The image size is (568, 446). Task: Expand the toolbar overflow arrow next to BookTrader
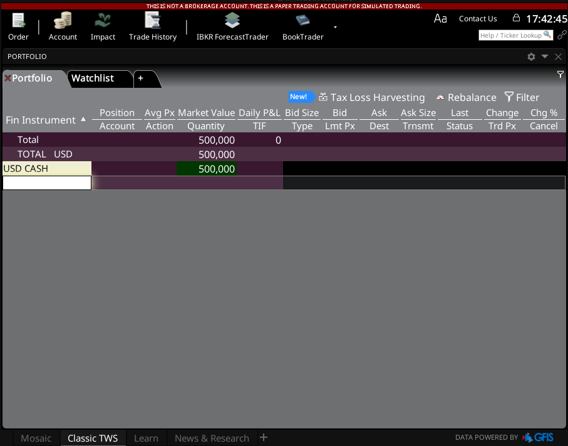335,27
